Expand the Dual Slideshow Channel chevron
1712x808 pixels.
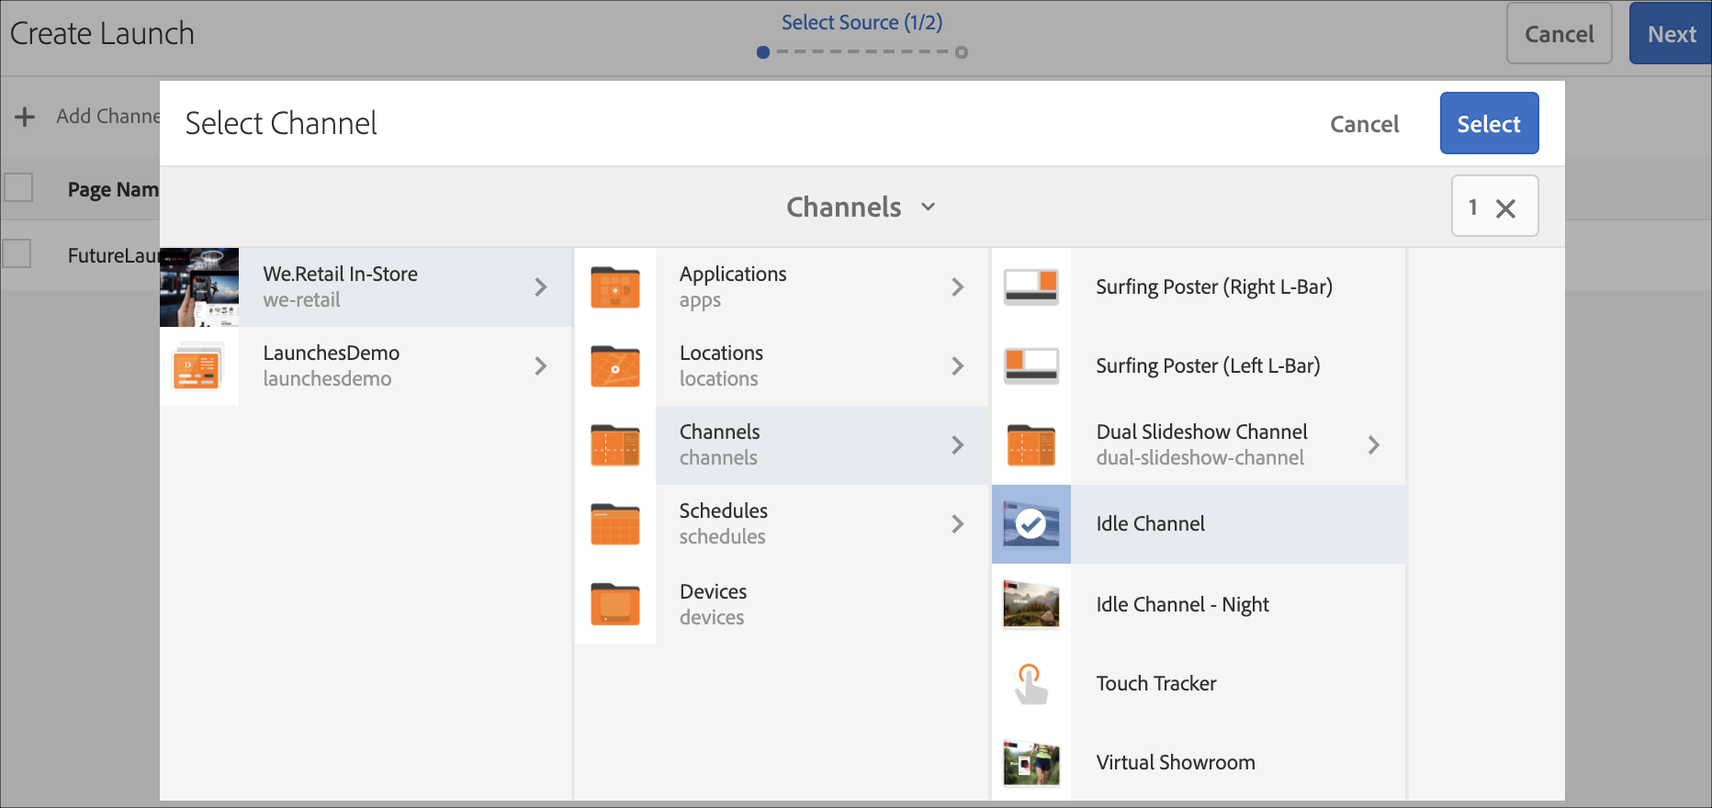[1373, 445]
